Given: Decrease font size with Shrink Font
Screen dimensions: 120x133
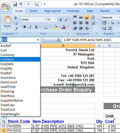Looking at the screenshot, I should tap(66, 20).
